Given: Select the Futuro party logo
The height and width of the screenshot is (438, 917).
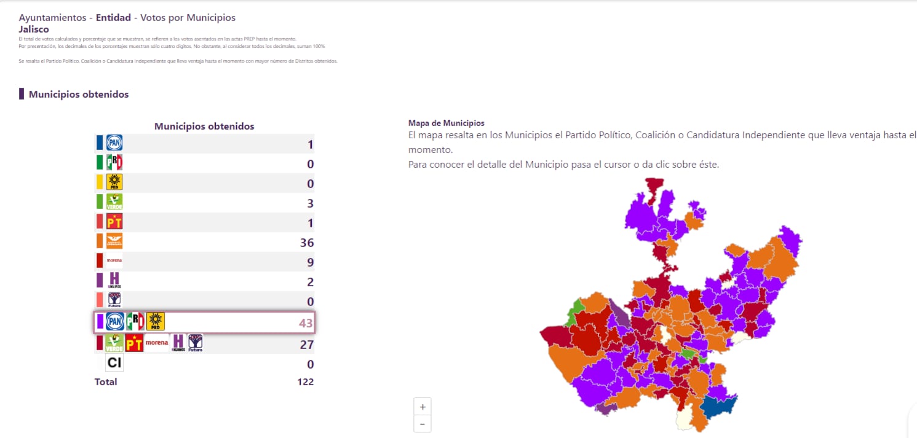Looking at the screenshot, I should 114,300.
